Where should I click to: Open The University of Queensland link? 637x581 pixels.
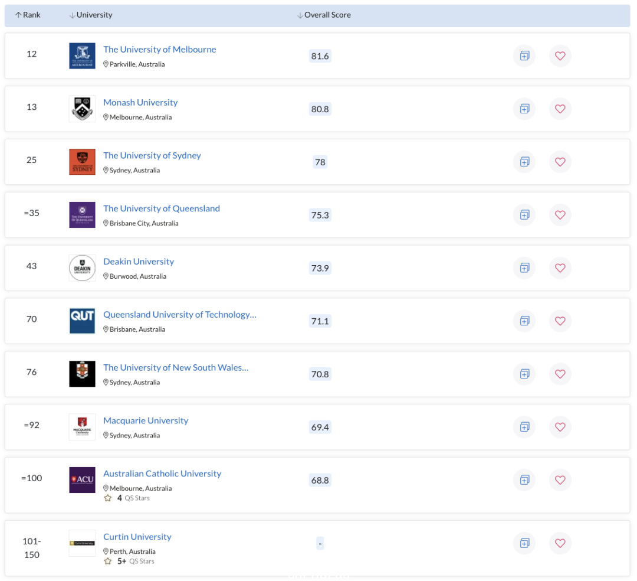tap(162, 208)
